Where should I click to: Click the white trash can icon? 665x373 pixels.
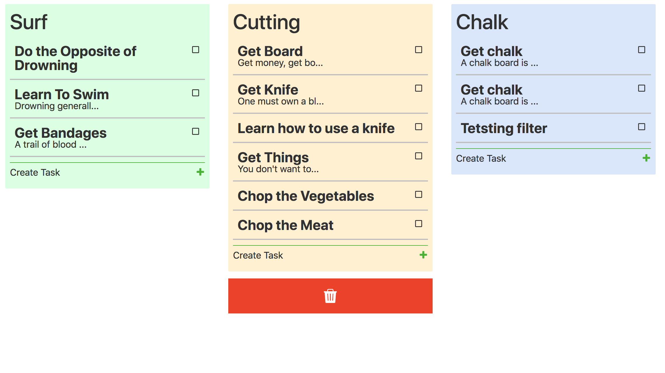tap(330, 296)
